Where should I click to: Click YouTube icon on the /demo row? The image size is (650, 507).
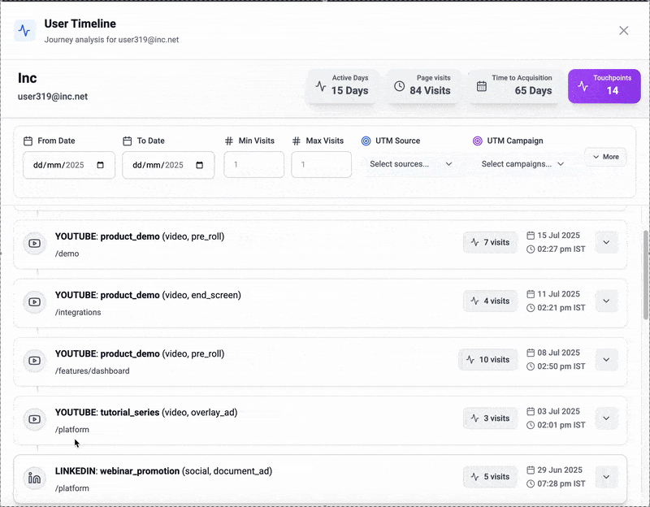point(35,243)
